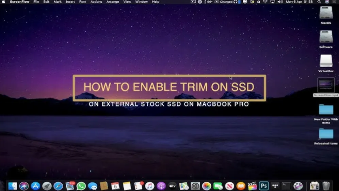Launch Final Cut Pro from dock

(x=252, y=186)
